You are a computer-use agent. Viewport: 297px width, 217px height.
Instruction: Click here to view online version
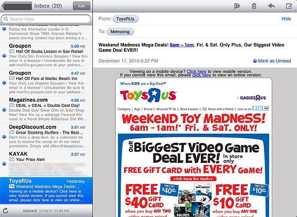click(x=202, y=75)
